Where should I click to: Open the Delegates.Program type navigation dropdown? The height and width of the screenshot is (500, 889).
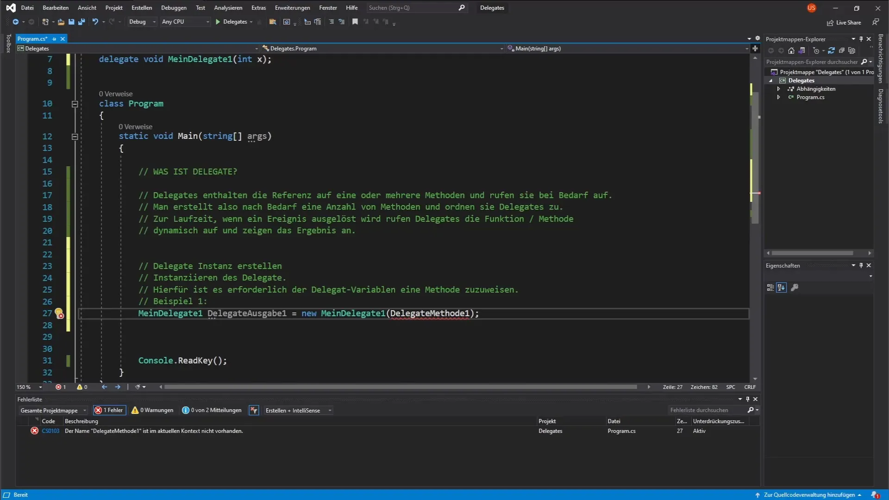point(382,49)
